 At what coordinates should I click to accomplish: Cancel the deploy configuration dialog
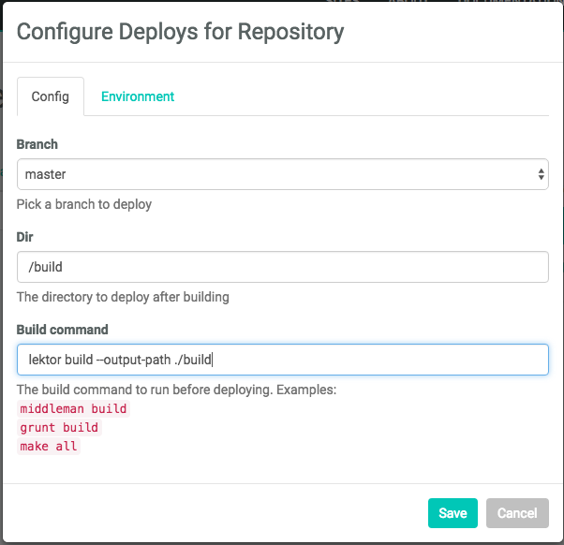pos(516,513)
